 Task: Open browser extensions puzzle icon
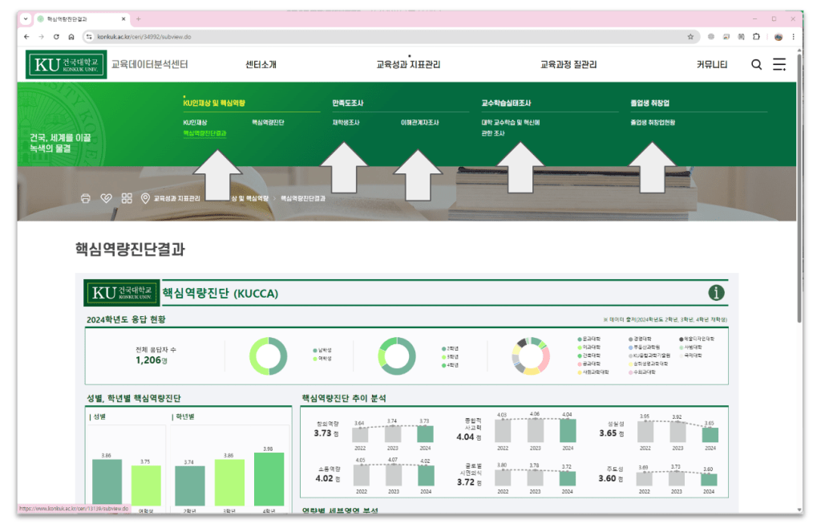point(756,37)
